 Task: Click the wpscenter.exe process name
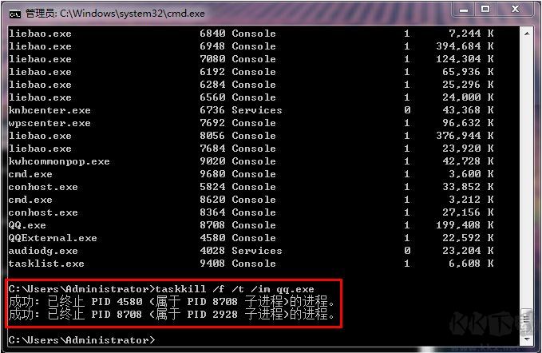[x=49, y=123]
